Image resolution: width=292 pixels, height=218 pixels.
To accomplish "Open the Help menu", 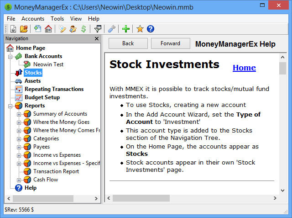I will (94, 19).
